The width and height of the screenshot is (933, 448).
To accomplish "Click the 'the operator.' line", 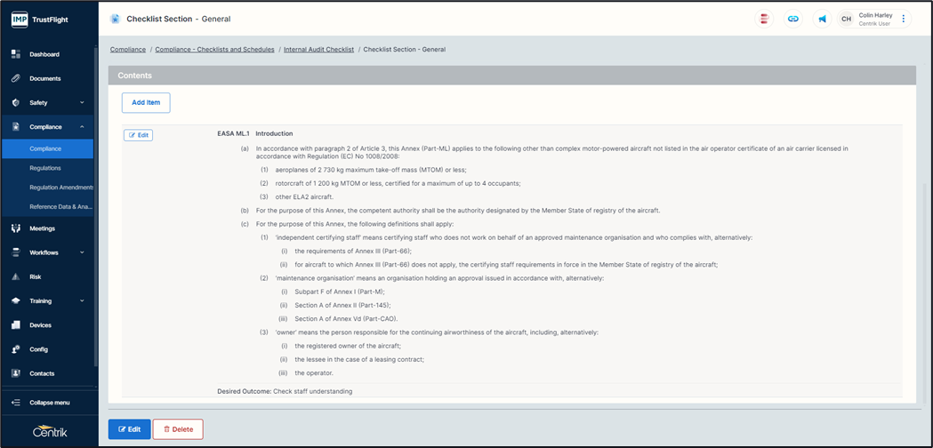I will click(314, 373).
